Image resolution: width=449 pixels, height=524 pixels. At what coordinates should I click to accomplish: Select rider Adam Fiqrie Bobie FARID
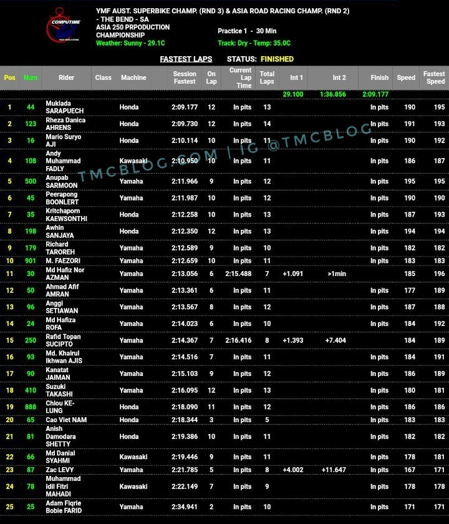tap(64, 507)
